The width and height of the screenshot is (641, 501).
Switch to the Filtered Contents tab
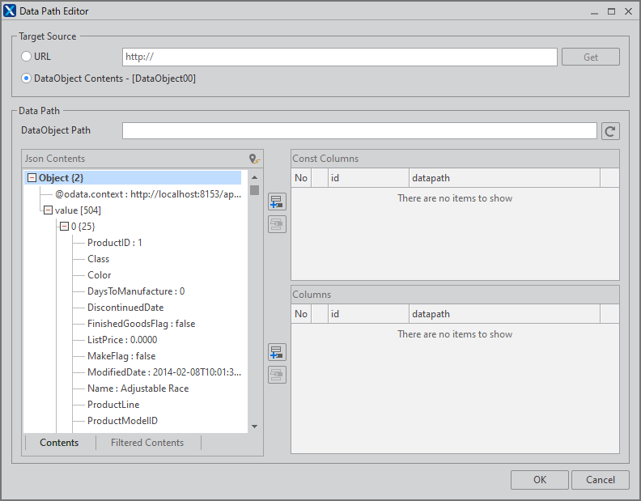coord(147,443)
